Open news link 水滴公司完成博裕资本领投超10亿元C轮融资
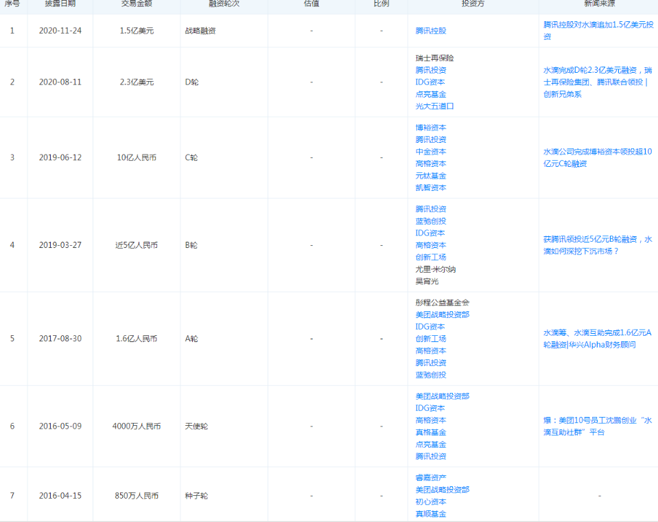The height and width of the screenshot is (522, 658). click(x=598, y=157)
